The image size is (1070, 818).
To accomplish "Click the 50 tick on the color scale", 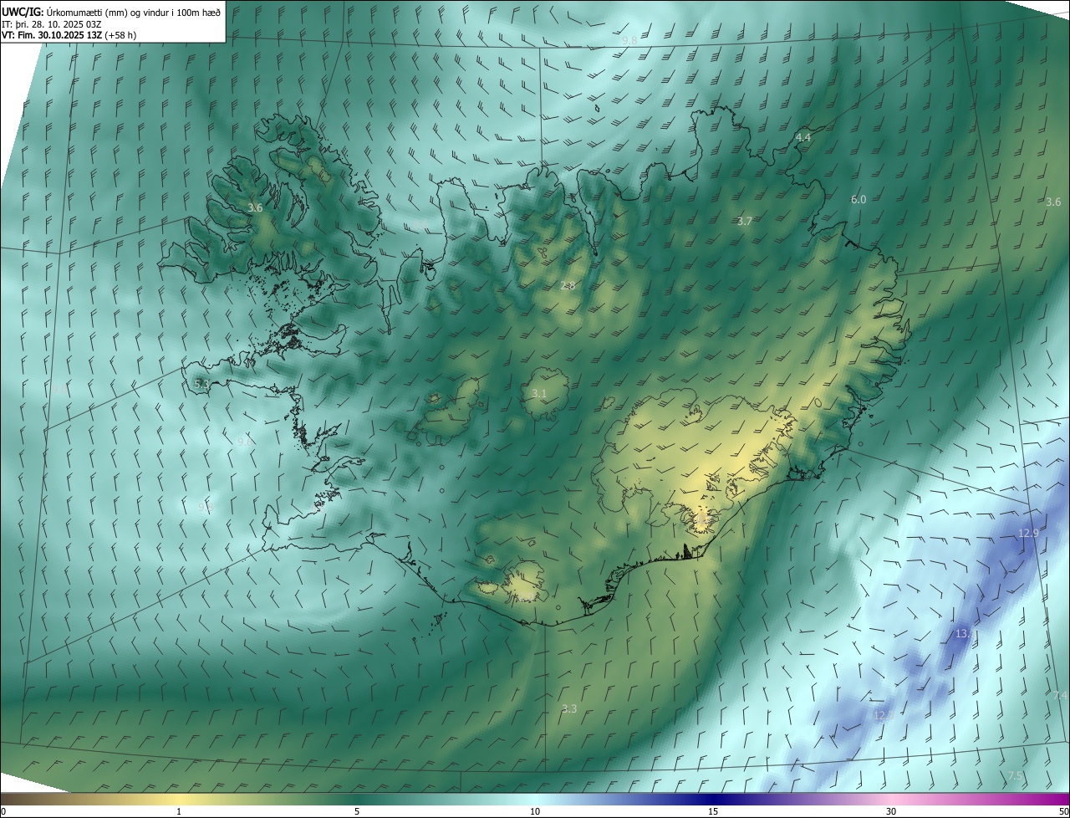I will coord(1062,811).
